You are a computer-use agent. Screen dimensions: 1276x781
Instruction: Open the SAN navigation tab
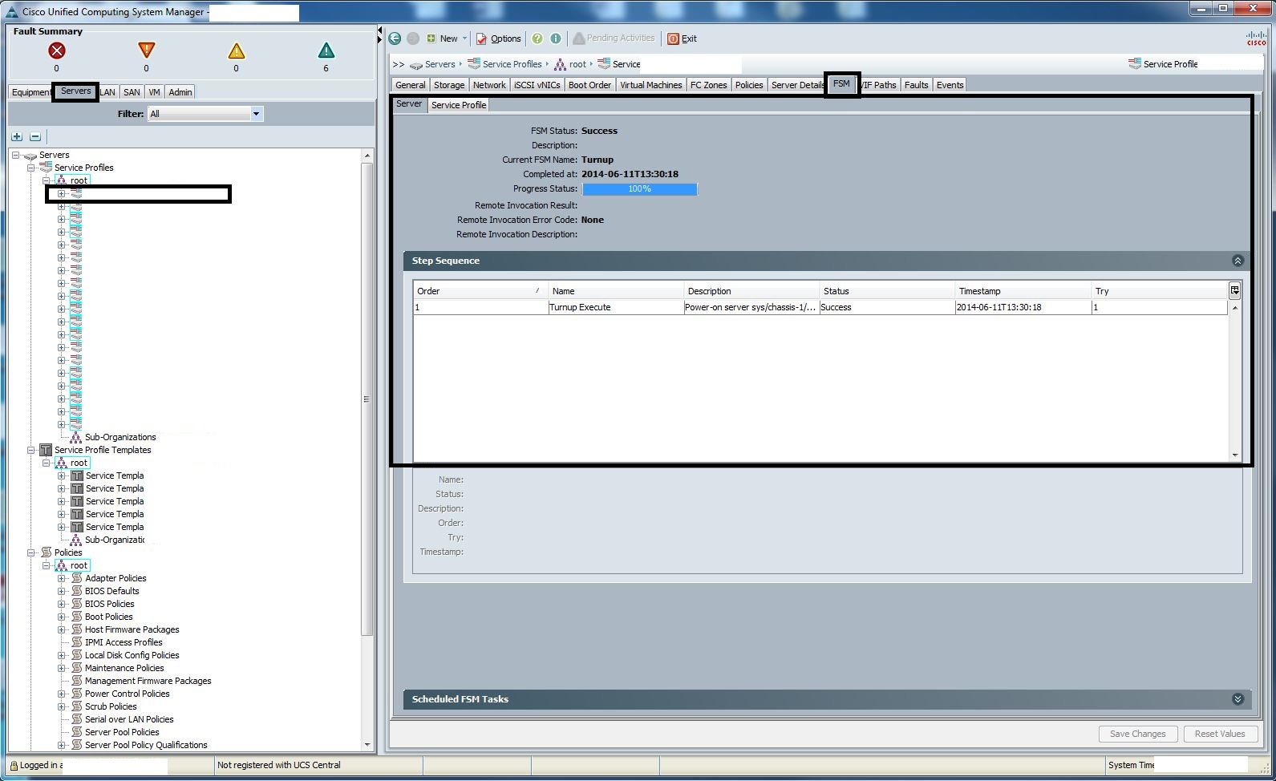click(x=132, y=92)
